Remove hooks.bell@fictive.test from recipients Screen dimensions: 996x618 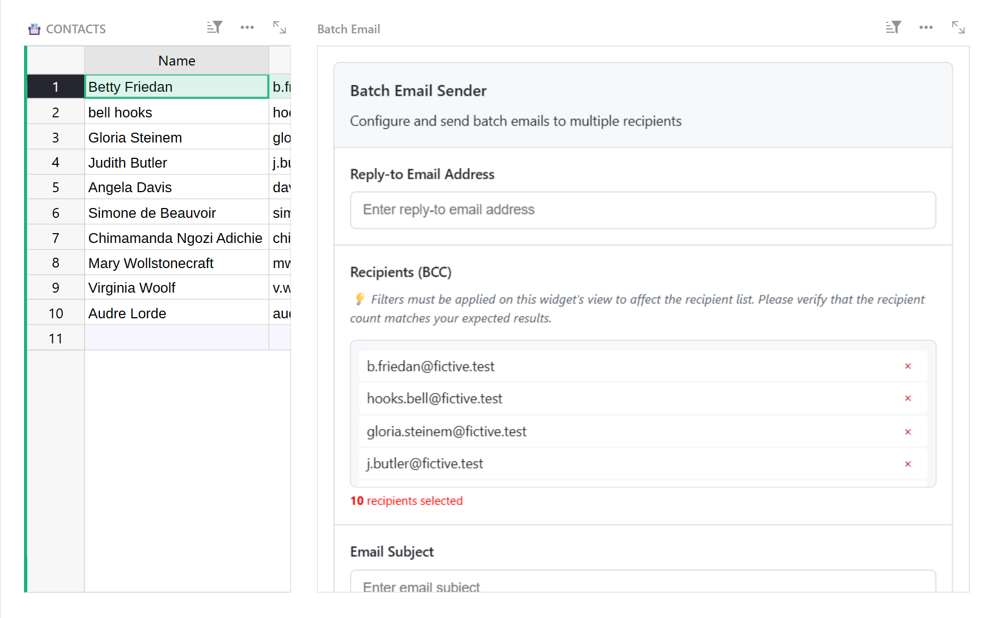908,399
